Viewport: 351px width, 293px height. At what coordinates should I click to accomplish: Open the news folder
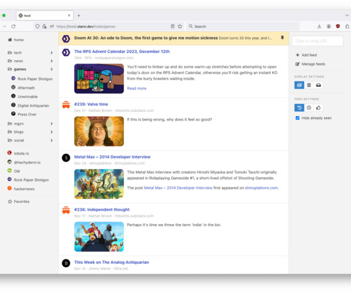[18, 61]
